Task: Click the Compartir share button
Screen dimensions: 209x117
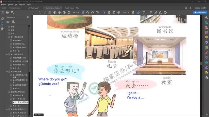Action: 200,12
